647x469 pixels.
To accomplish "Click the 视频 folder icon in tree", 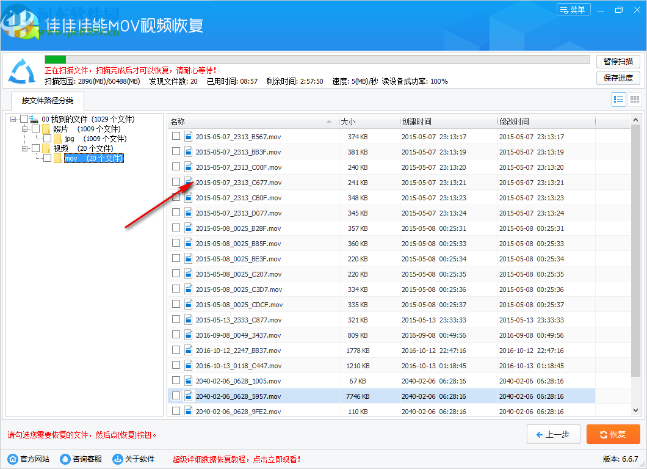I will 46,148.
